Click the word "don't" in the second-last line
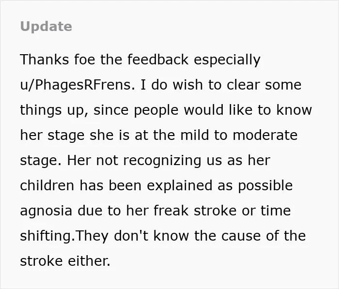This screenshot has height=289, width=339. [131, 236]
